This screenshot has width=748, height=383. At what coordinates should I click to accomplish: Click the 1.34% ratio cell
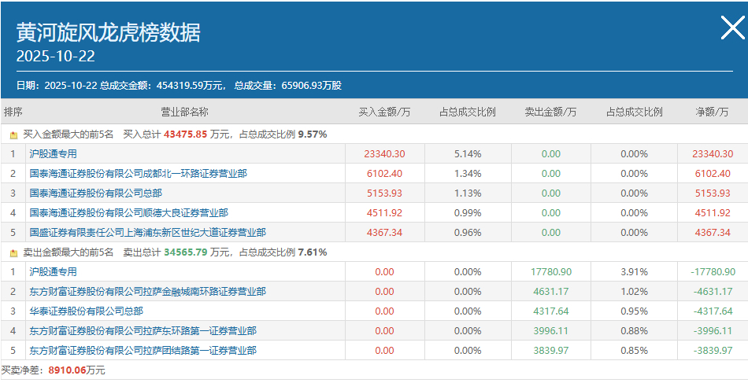pos(468,174)
